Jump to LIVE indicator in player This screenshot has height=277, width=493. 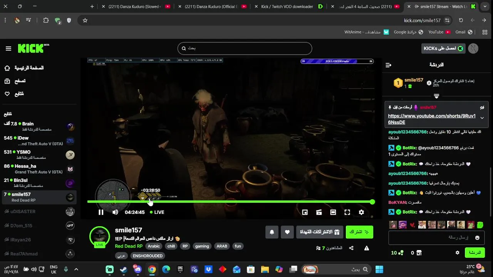pyautogui.click(x=157, y=212)
